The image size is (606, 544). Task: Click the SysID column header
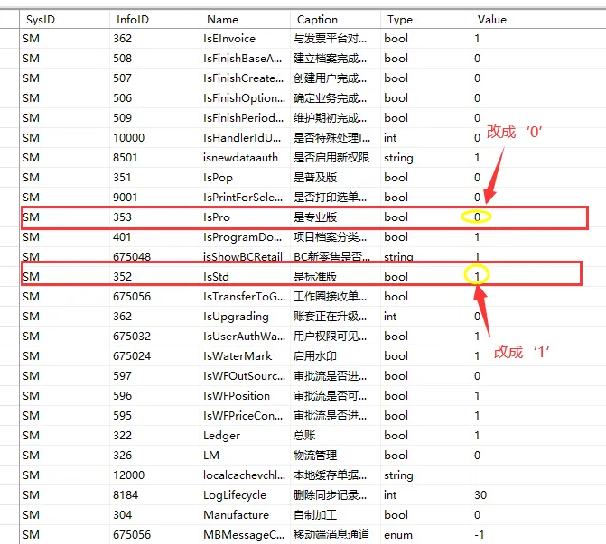point(41,19)
